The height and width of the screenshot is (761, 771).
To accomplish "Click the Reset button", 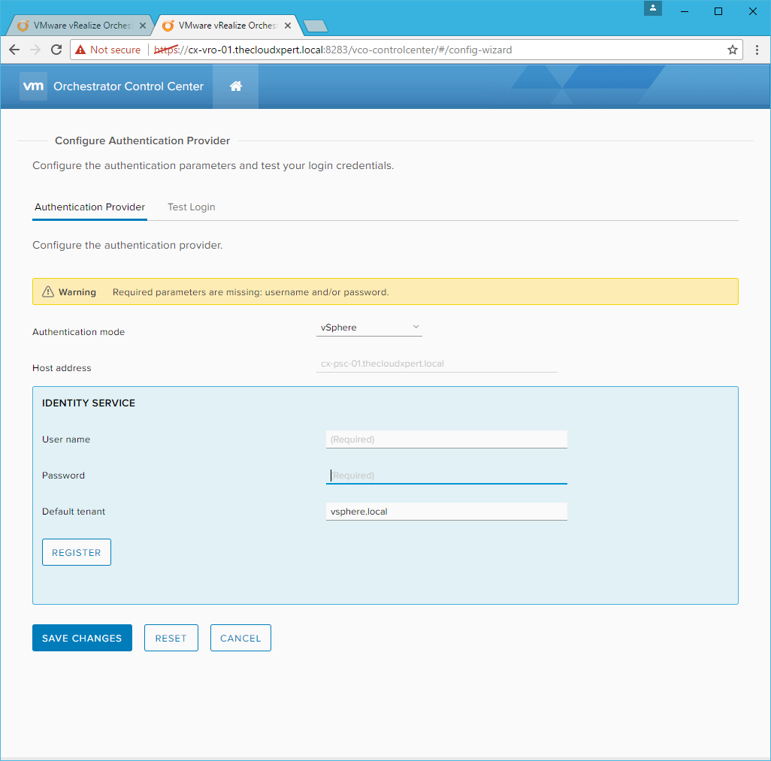I will pos(171,638).
